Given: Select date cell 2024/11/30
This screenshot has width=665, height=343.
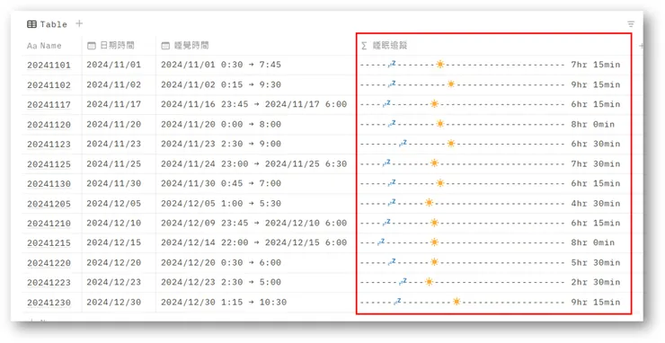Looking at the screenshot, I should tap(113, 183).
